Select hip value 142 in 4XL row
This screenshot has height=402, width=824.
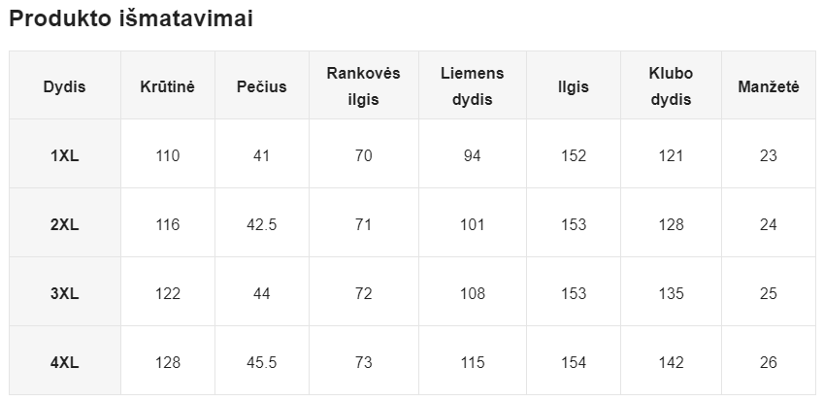click(671, 362)
